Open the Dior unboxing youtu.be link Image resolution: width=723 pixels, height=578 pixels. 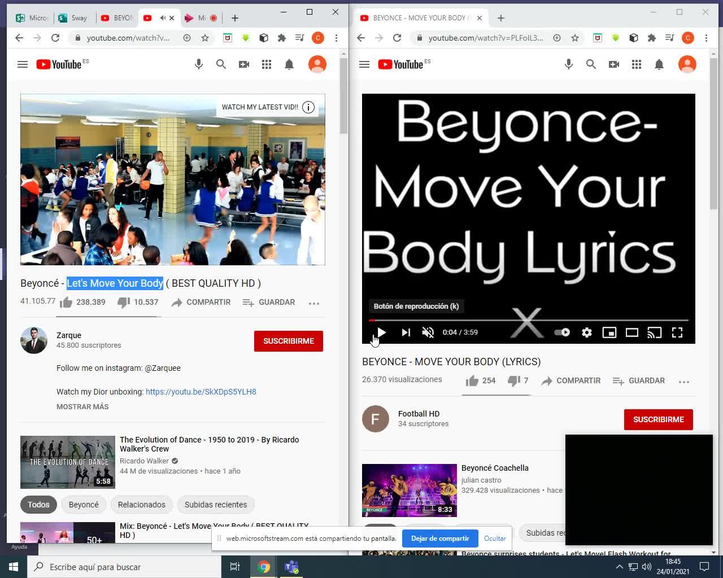pyautogui.click(x=201, y=392)
